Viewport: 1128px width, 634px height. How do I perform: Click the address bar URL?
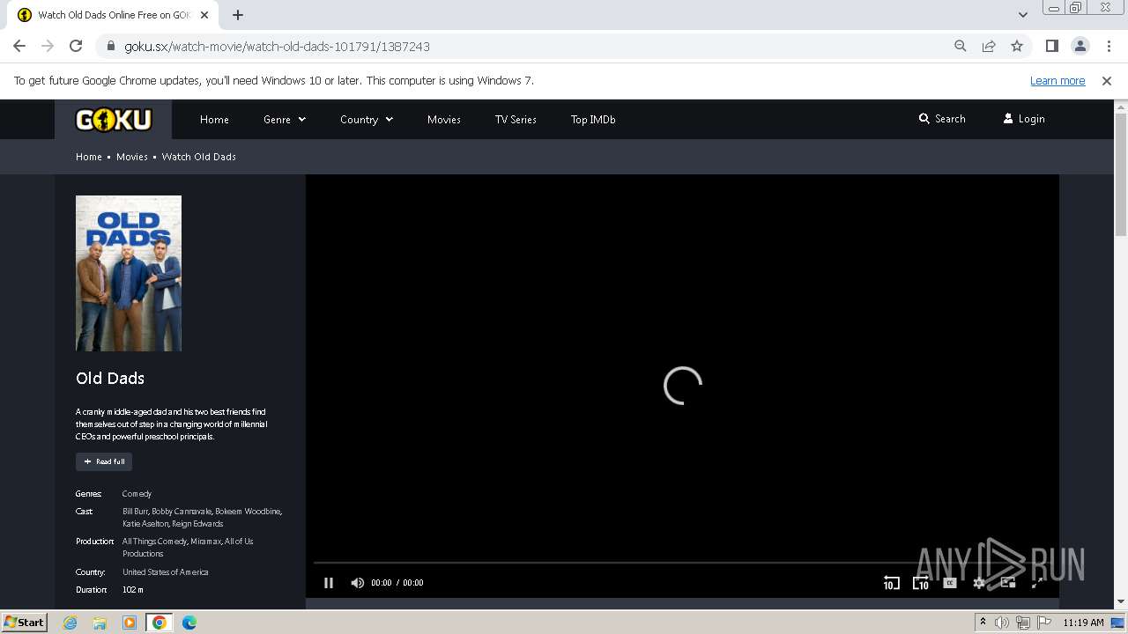[277, 47]
